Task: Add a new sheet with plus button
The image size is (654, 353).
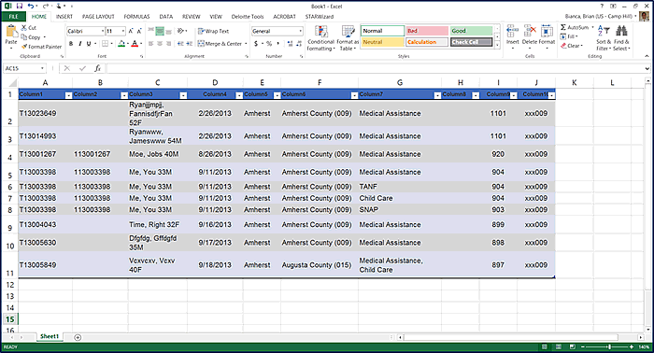Action: 78,337
